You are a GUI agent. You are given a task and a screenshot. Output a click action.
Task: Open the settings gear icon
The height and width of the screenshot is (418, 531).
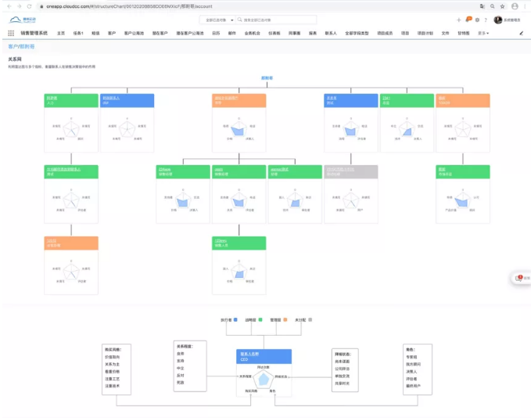coord(477,20)
